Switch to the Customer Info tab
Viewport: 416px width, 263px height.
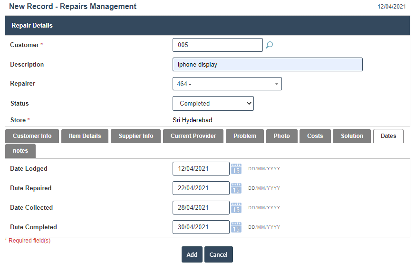pyautogui.click(x=32, y=136)
